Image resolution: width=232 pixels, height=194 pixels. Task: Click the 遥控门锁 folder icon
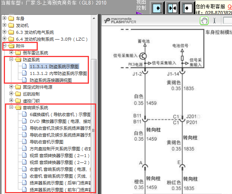[18, 101]
